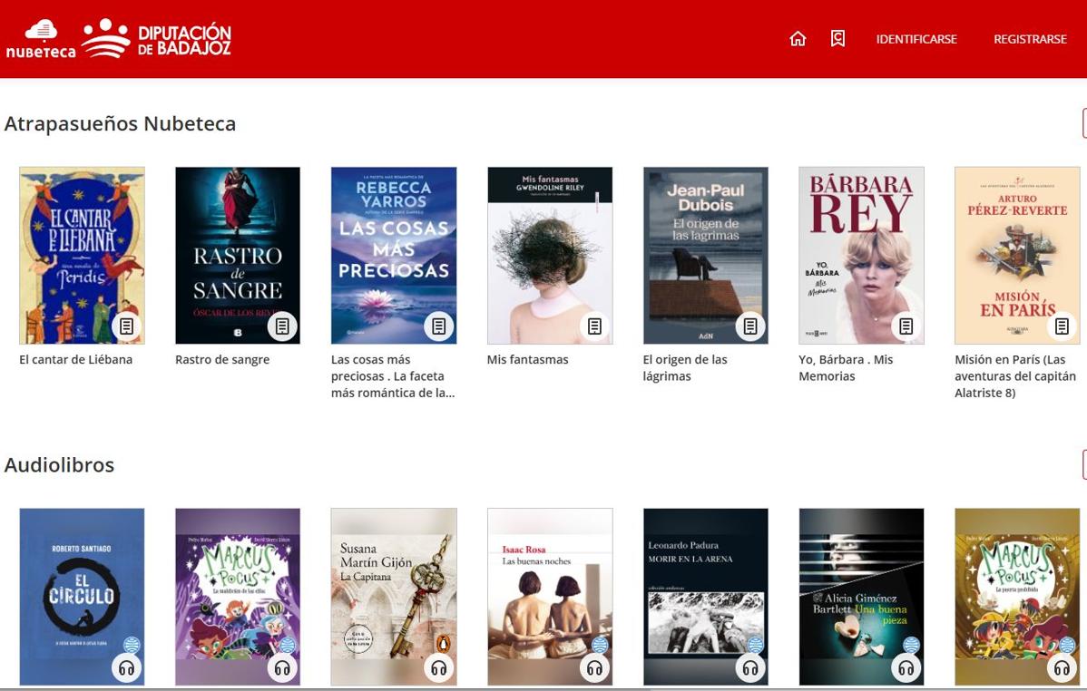Click the headphones icon on El Círculo
Screen dimensions: 1087x691
pos(126,667)
